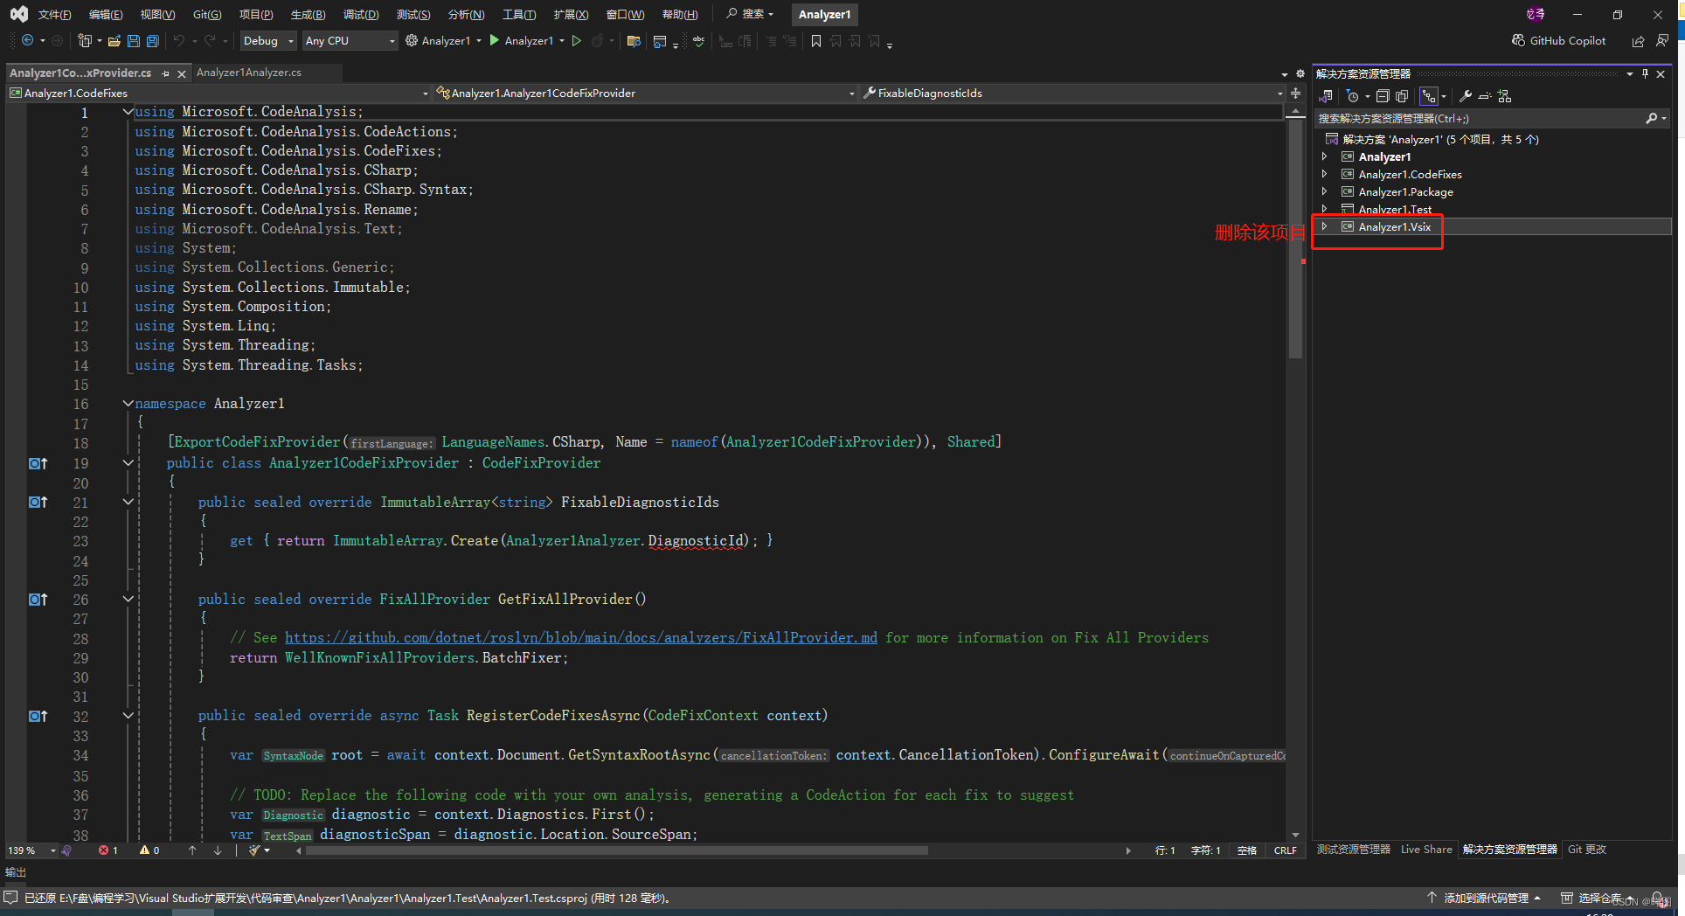Open Properties with the wrench icon

pyautogui.click(x=1465, y=96)
